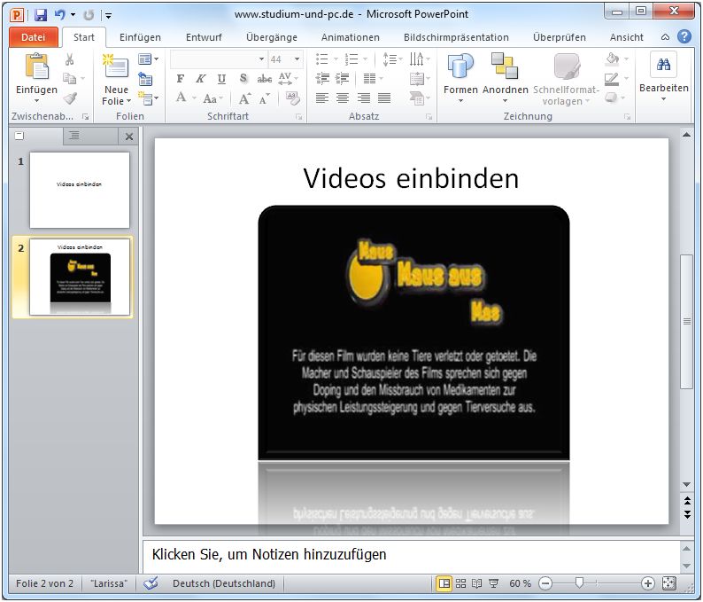Screen dimensions: 703x602
Task: Select the Format Painter brush
Action: tap(70, 98)
